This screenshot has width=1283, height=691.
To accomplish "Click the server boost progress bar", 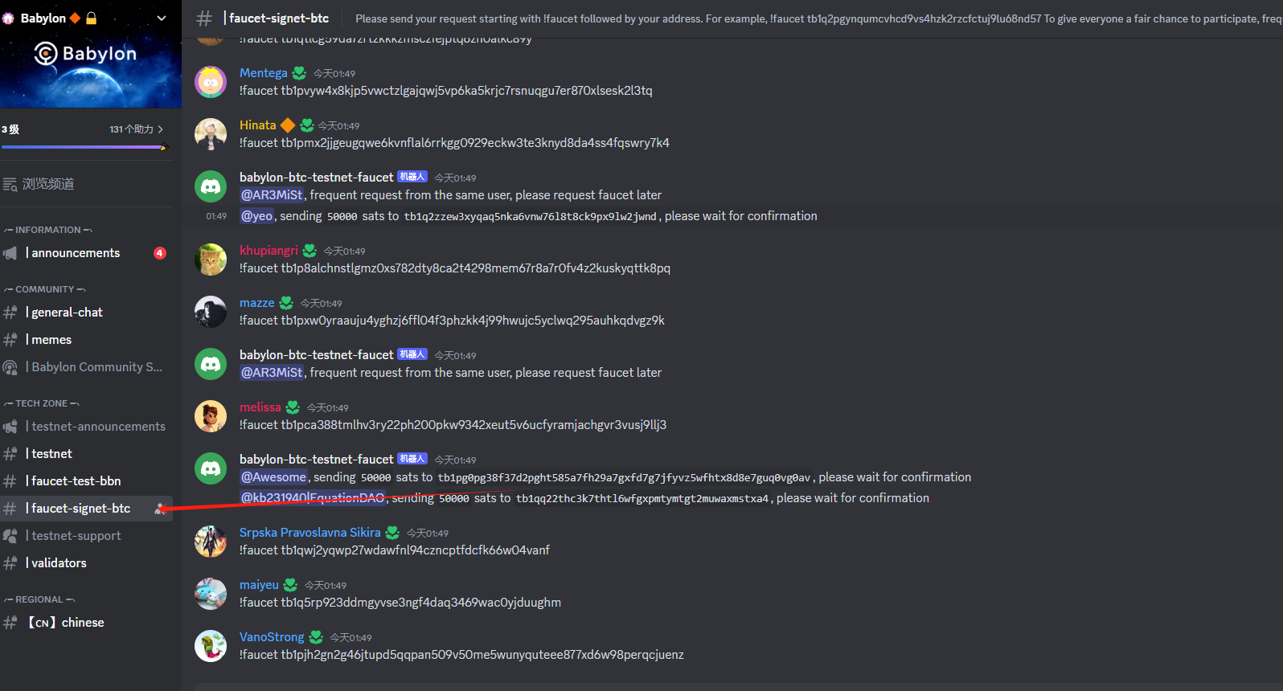I will [85, 147].
